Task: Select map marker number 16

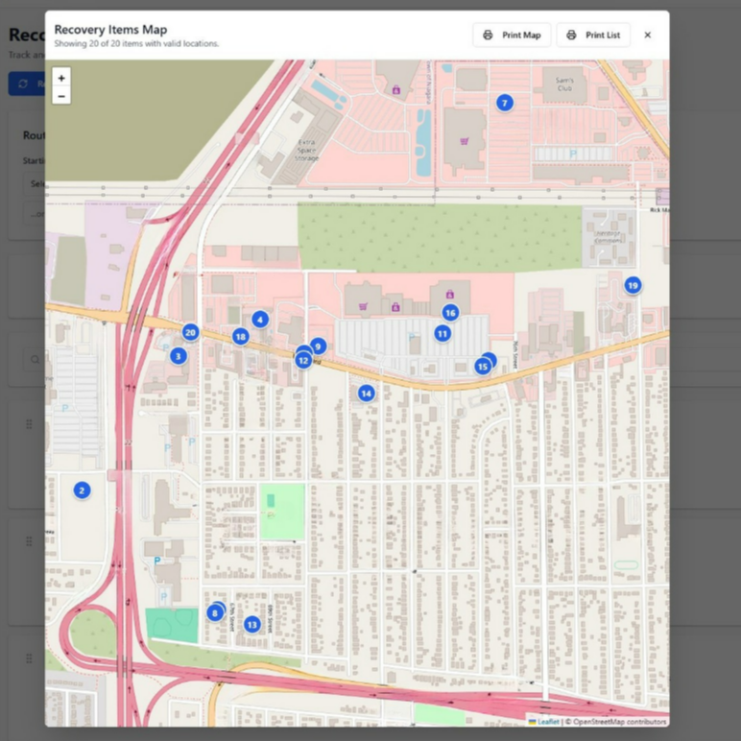Action: 450,313
